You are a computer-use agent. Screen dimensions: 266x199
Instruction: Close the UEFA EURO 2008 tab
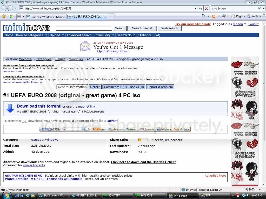point(105,17)
